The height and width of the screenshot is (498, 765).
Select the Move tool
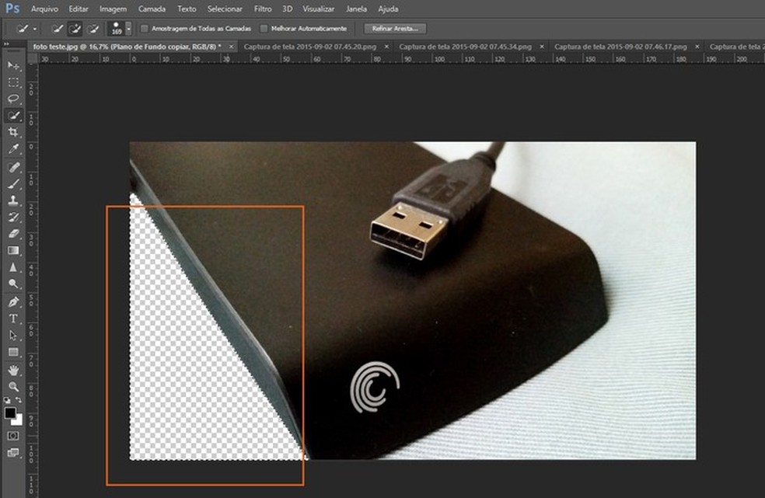pyautogui.click(x=13, y=65)
